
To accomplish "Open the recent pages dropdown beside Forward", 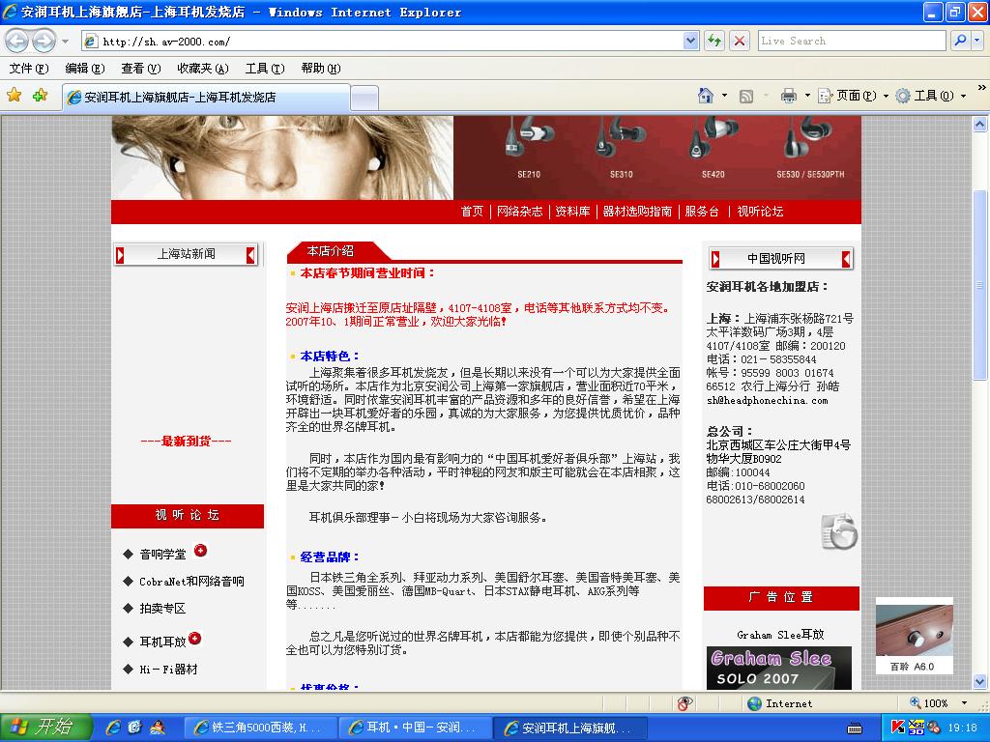I will tap(65, 42).
